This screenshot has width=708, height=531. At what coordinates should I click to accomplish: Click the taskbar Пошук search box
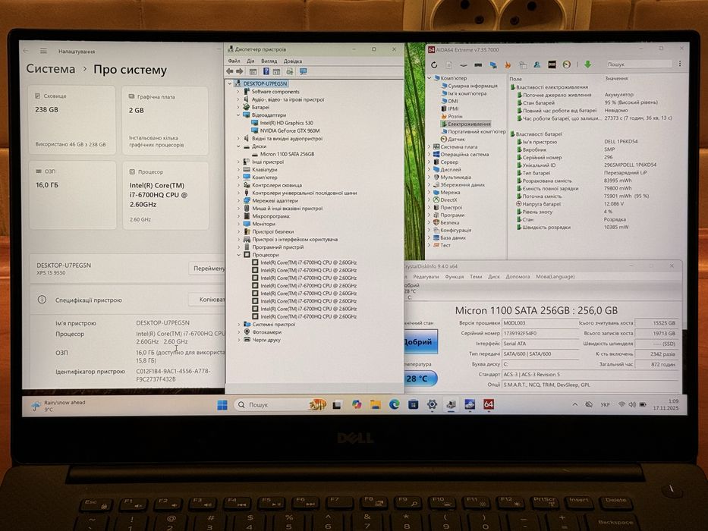280,404
